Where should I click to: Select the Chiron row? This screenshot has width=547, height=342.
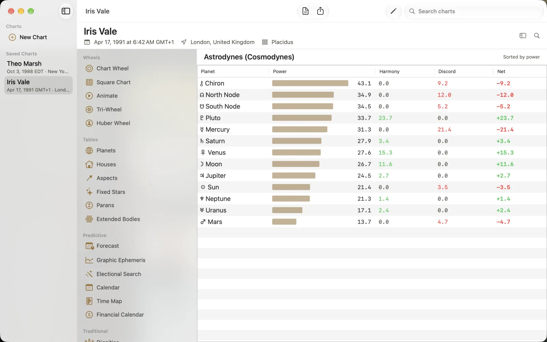[x=372, y=83]
